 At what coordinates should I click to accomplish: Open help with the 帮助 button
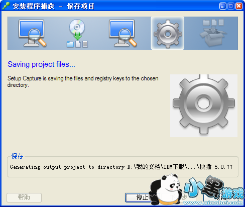(x=24, y=197)
